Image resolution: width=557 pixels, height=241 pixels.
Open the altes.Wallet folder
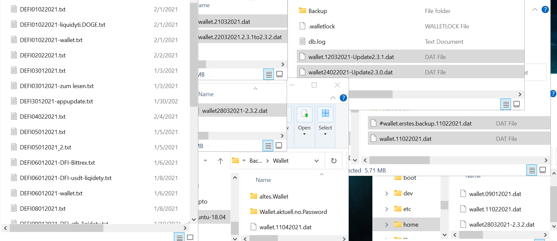(274, 196)
